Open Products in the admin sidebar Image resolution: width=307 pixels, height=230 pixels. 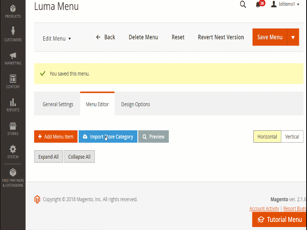(13, 11)
